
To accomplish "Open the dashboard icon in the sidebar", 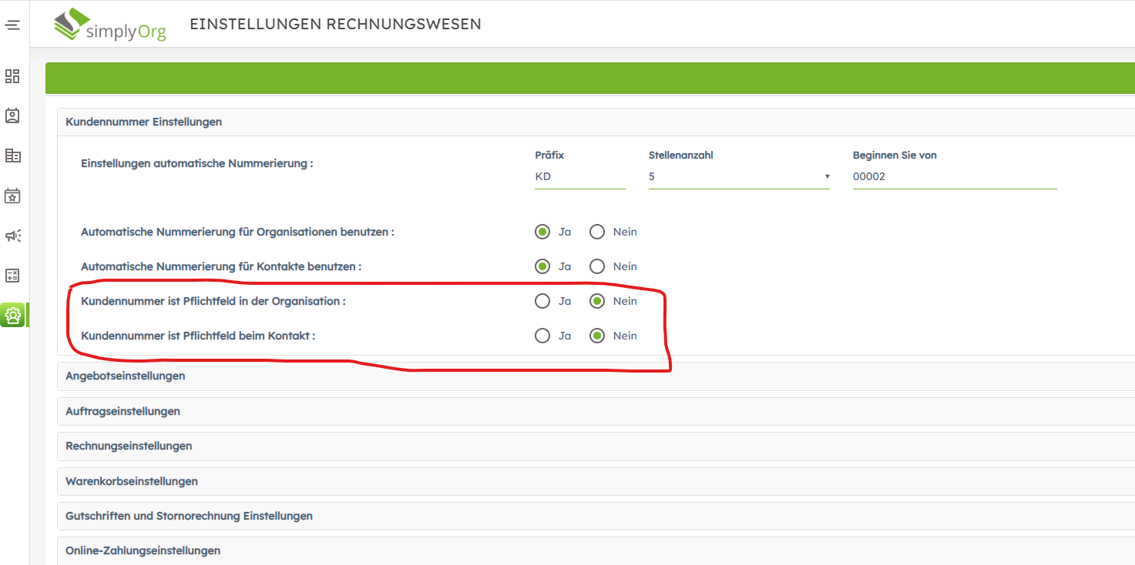I will point(12,76).
